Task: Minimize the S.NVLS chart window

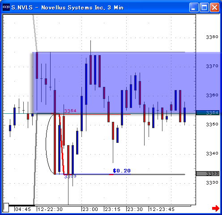Action: pos(194,7)
